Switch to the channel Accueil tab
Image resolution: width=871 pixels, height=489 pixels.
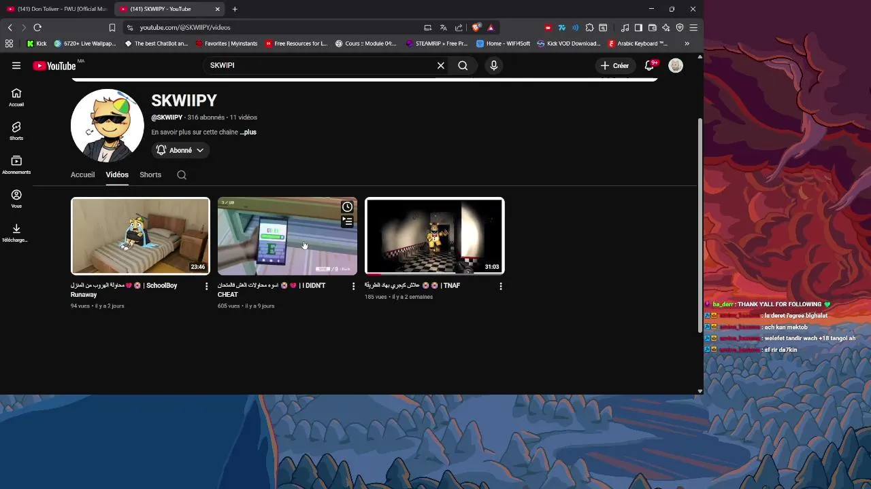click(x=82, y=175)
